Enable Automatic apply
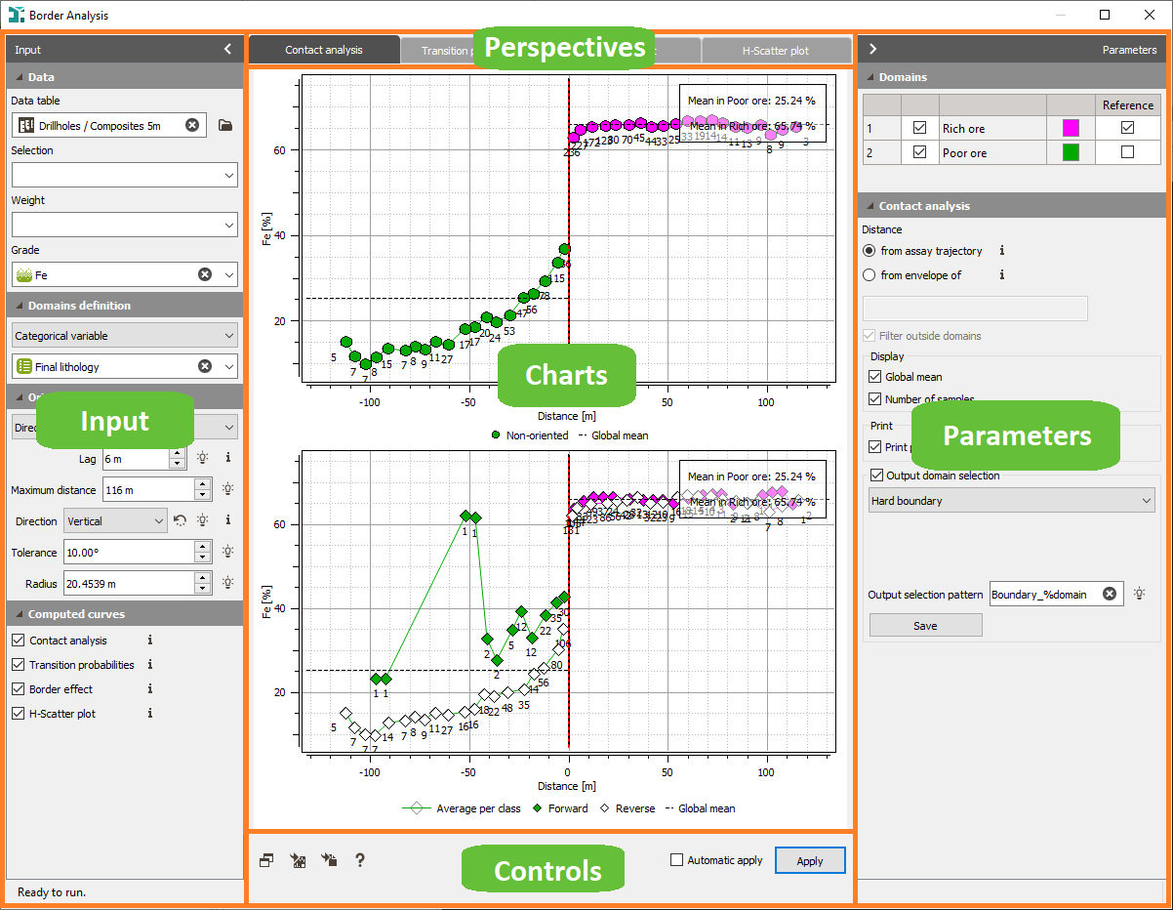The height and width of the screenshot is (910, 1173). [x=675, y=860]
